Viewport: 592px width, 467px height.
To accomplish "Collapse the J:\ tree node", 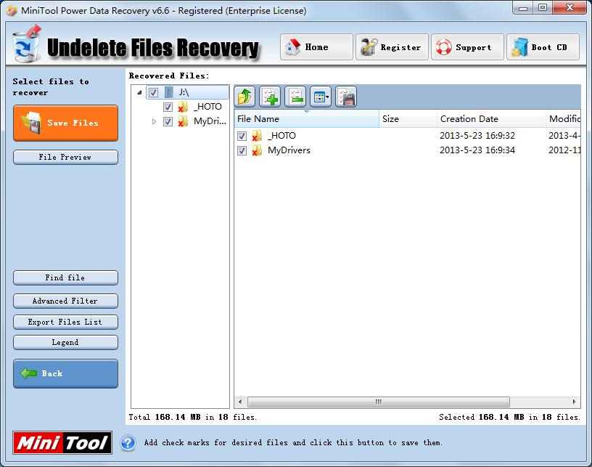I will pos(140,92).
